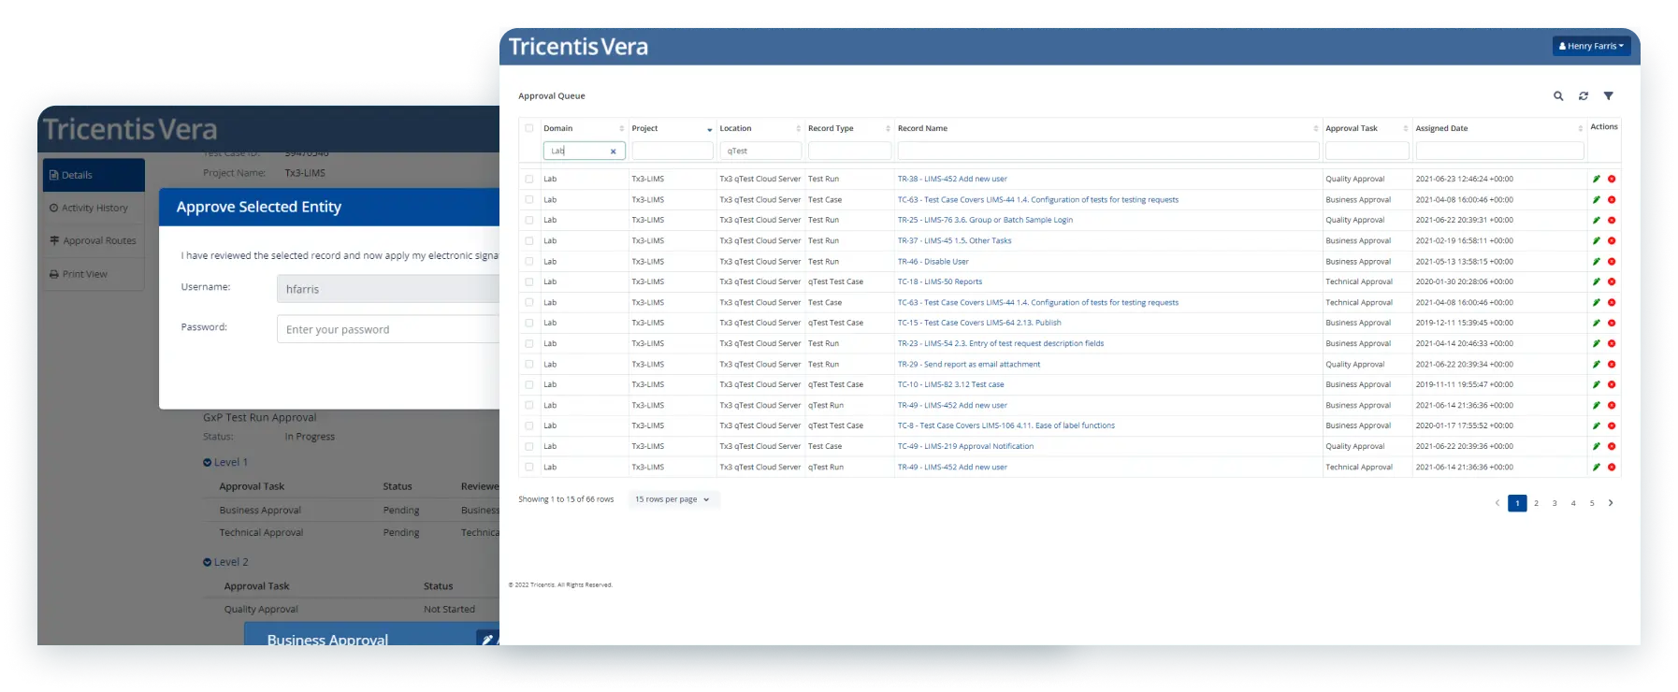The image size is (1678, 692).
Task: Click the Password input field
Action: point(388,329)
